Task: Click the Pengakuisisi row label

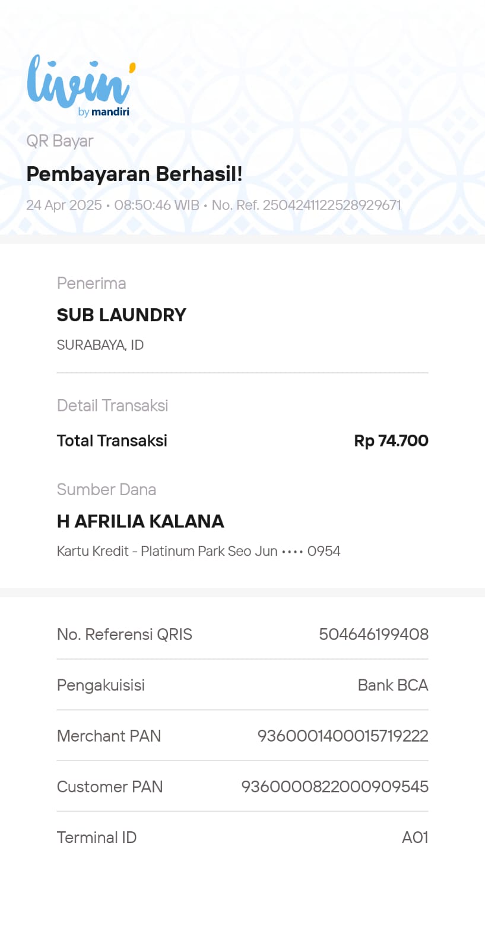Action: click(x=100, y=685)
